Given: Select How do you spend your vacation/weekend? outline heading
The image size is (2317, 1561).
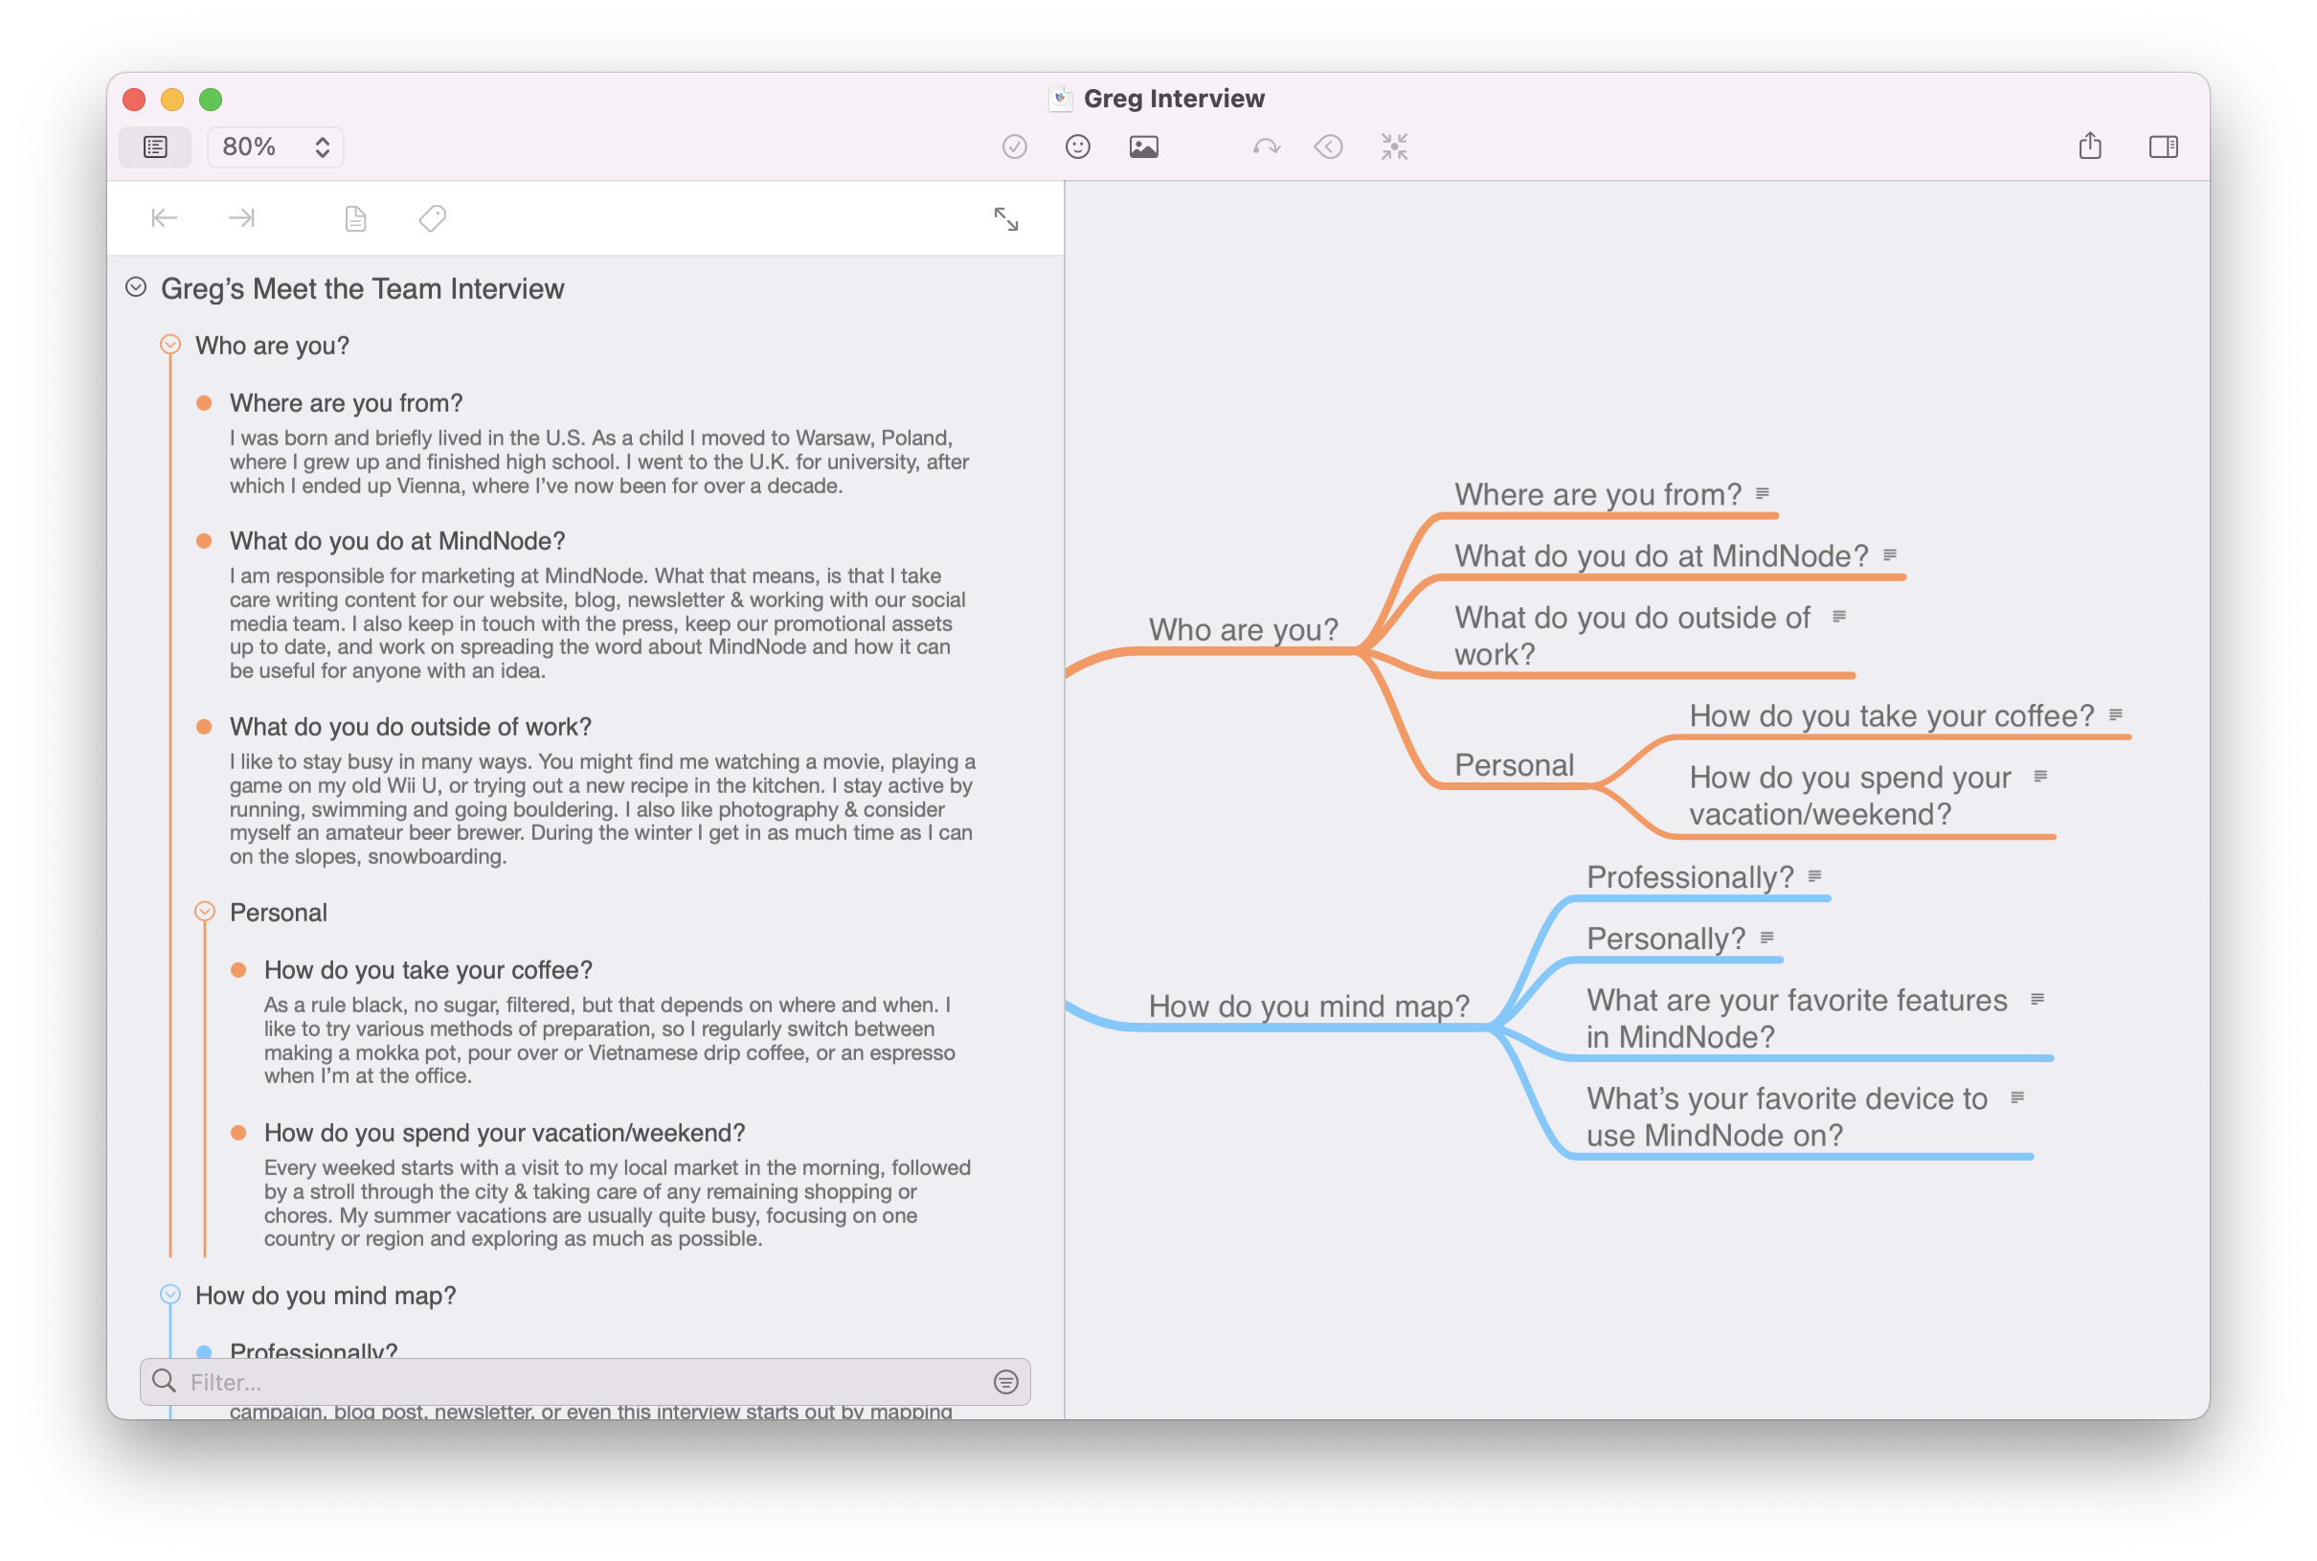Looking at the screenshot, I should click(505, 1133).
